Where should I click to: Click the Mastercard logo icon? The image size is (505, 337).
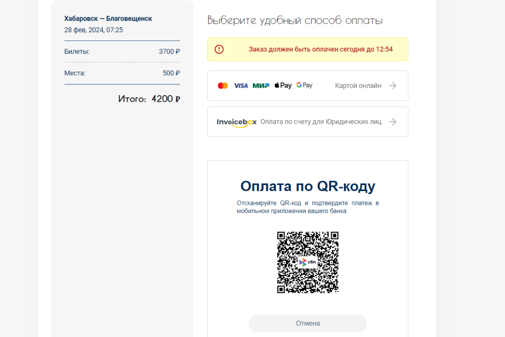click(223, 86)
